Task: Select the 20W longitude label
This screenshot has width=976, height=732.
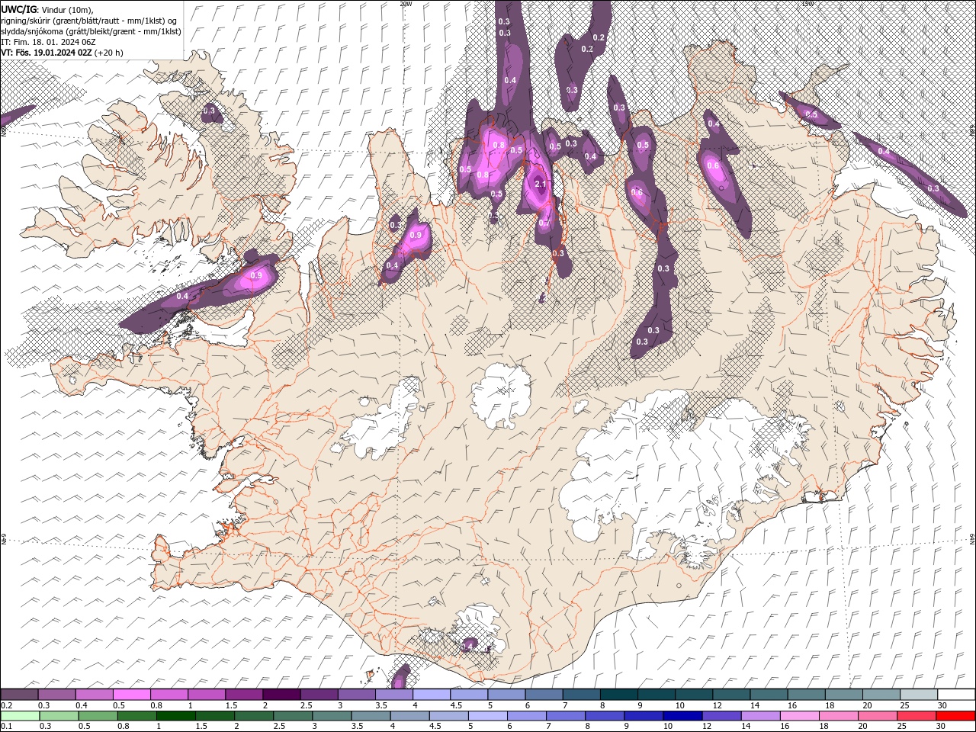Action: pyautogui.click(x=406, y=4)
